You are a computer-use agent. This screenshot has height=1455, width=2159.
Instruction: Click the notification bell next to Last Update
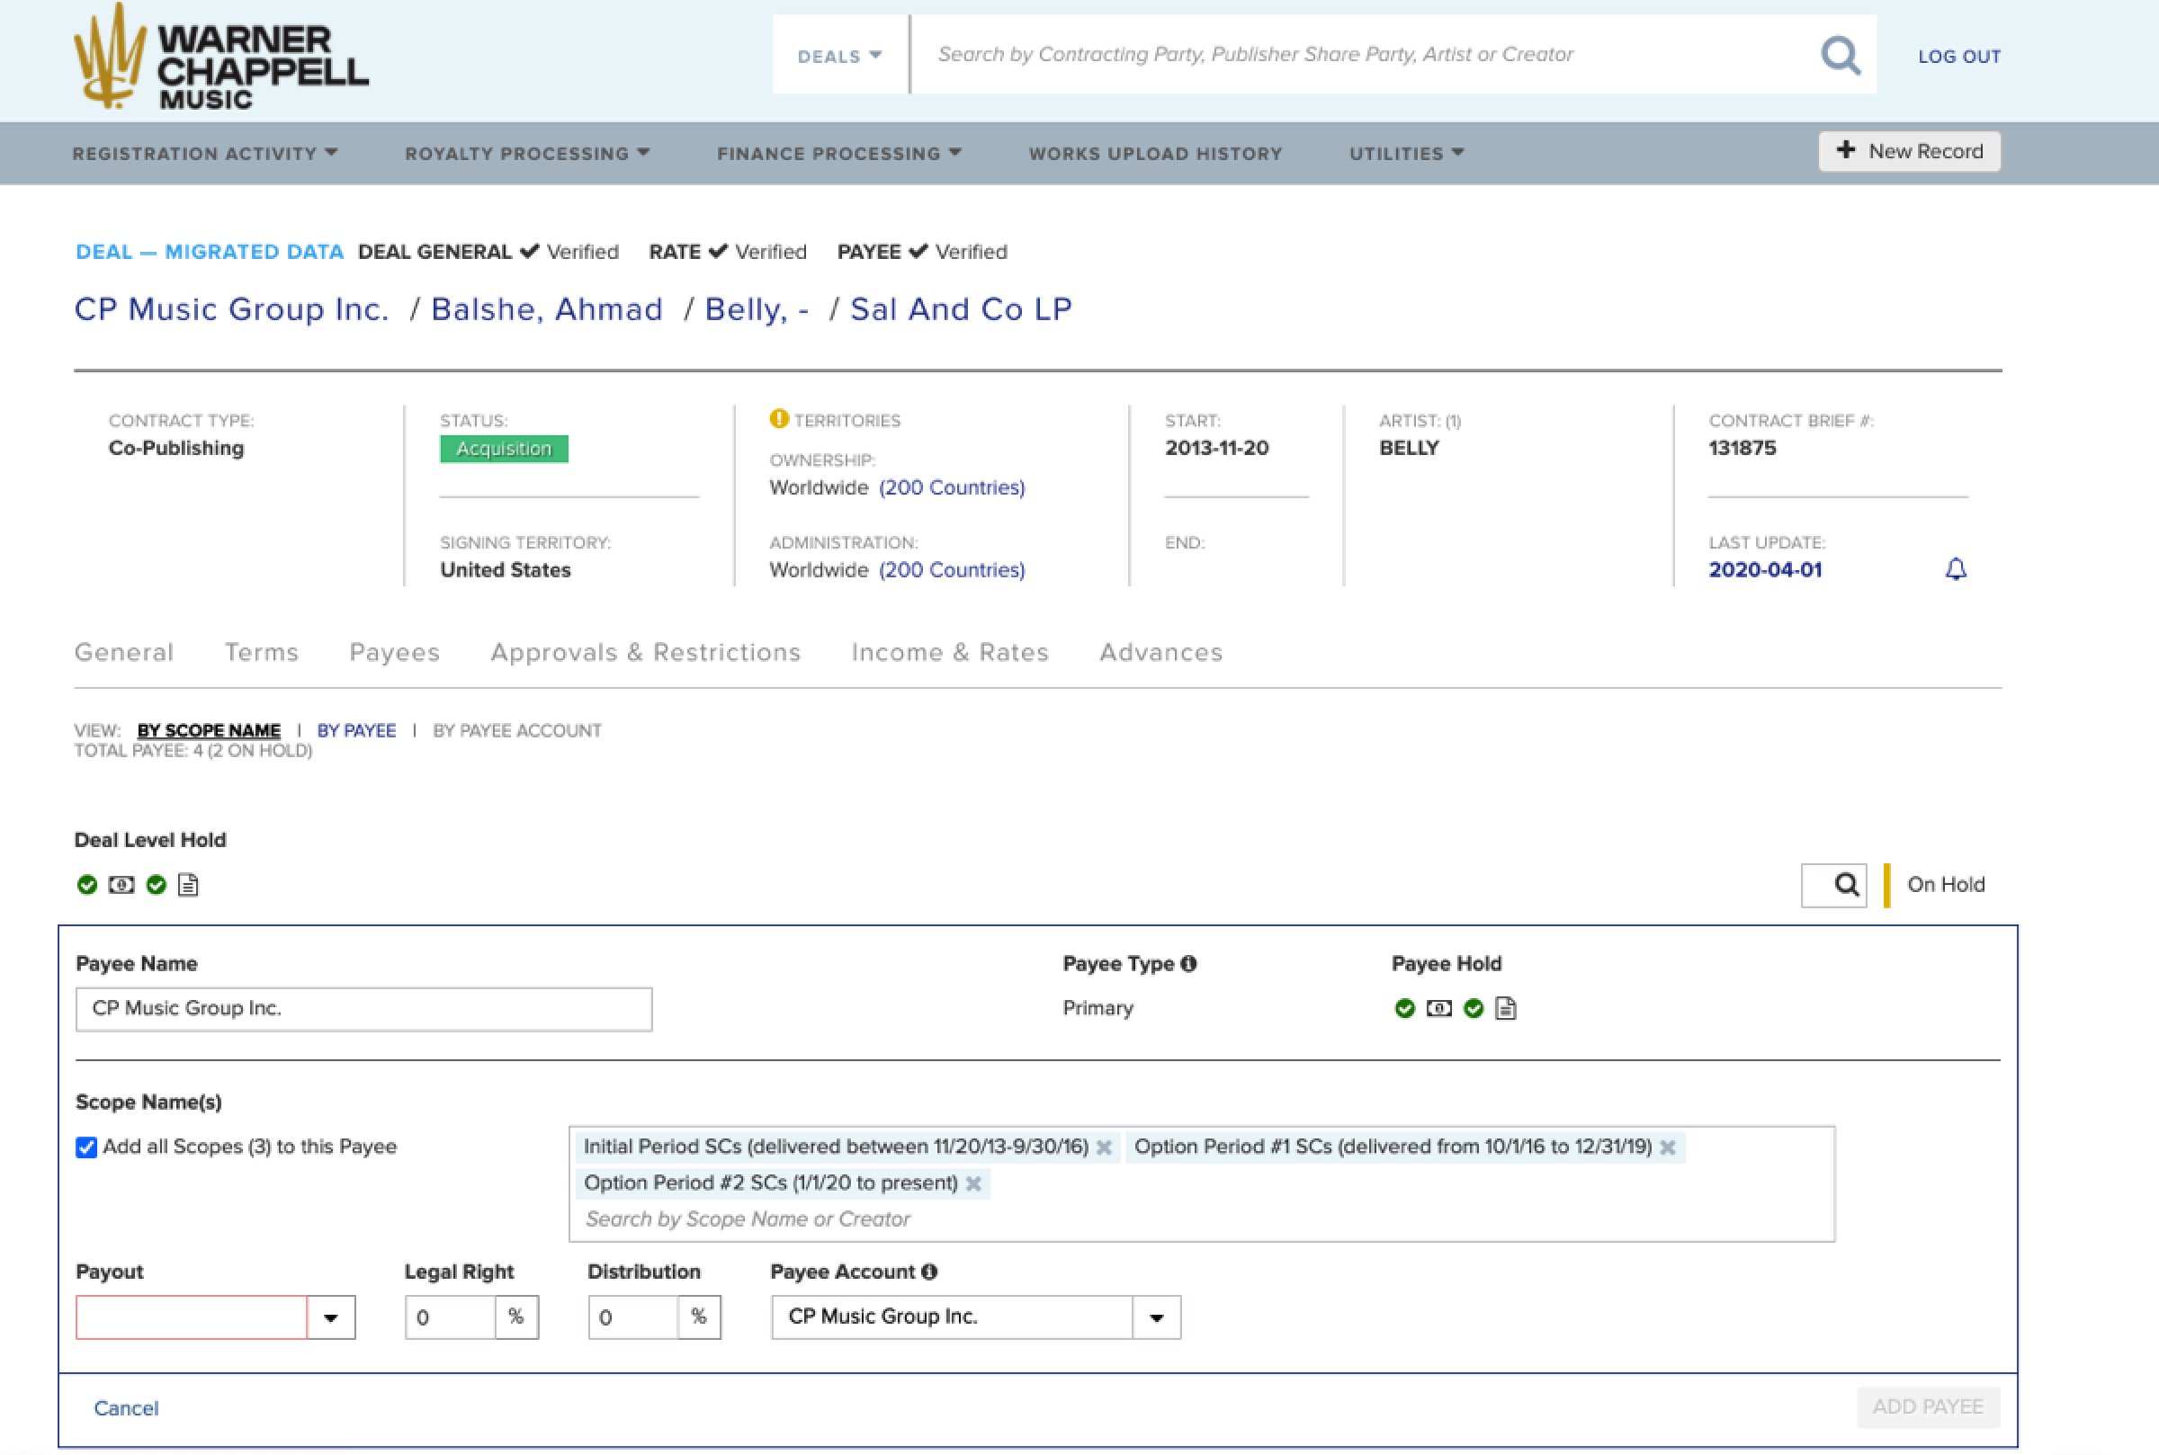[x=1955, y=569]
